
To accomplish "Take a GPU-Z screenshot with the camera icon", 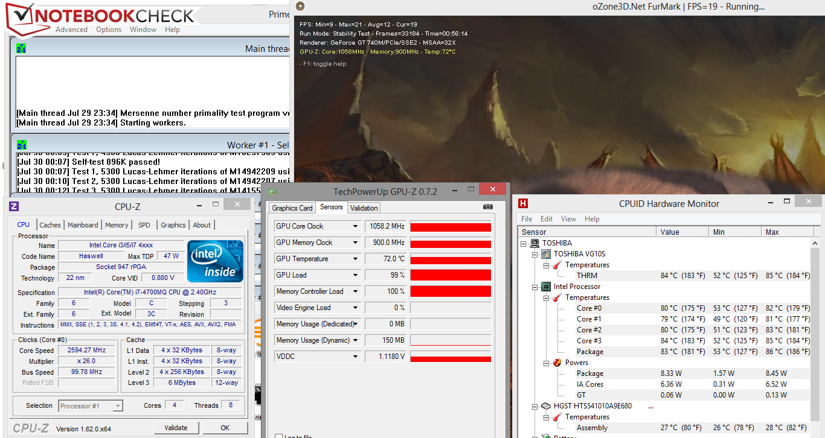I will [487, 207].
